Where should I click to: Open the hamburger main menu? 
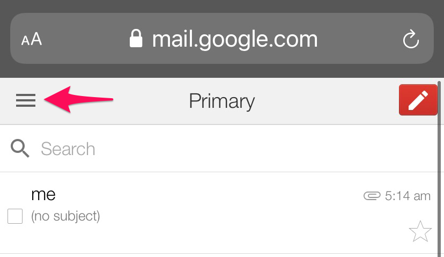(25, 100)
